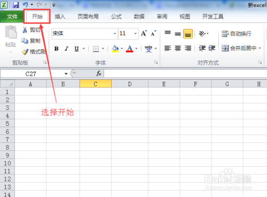Open the Name Box dropdown arrow
Screen dimensions: 267x197
pyautogui.click(x=66, y=74)
